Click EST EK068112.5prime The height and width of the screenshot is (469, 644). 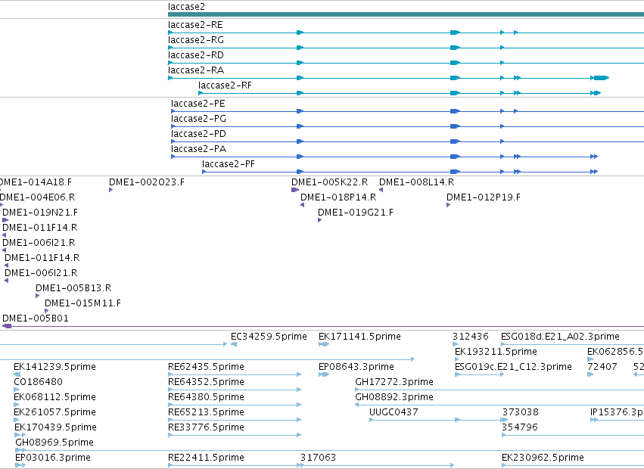pyautogui.click(x=54, y=398)
